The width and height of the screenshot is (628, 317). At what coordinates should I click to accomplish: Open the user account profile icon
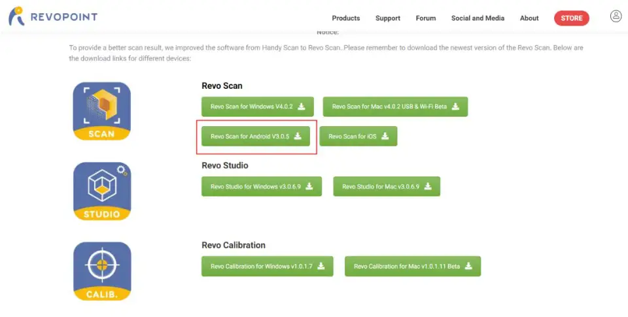(616, 16)
